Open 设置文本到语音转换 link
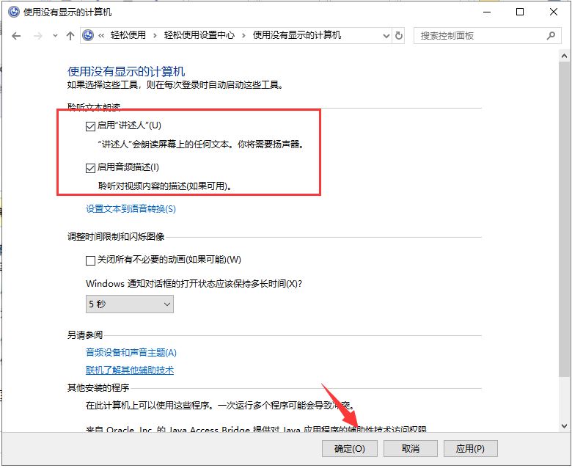 [x=131, y=209]
